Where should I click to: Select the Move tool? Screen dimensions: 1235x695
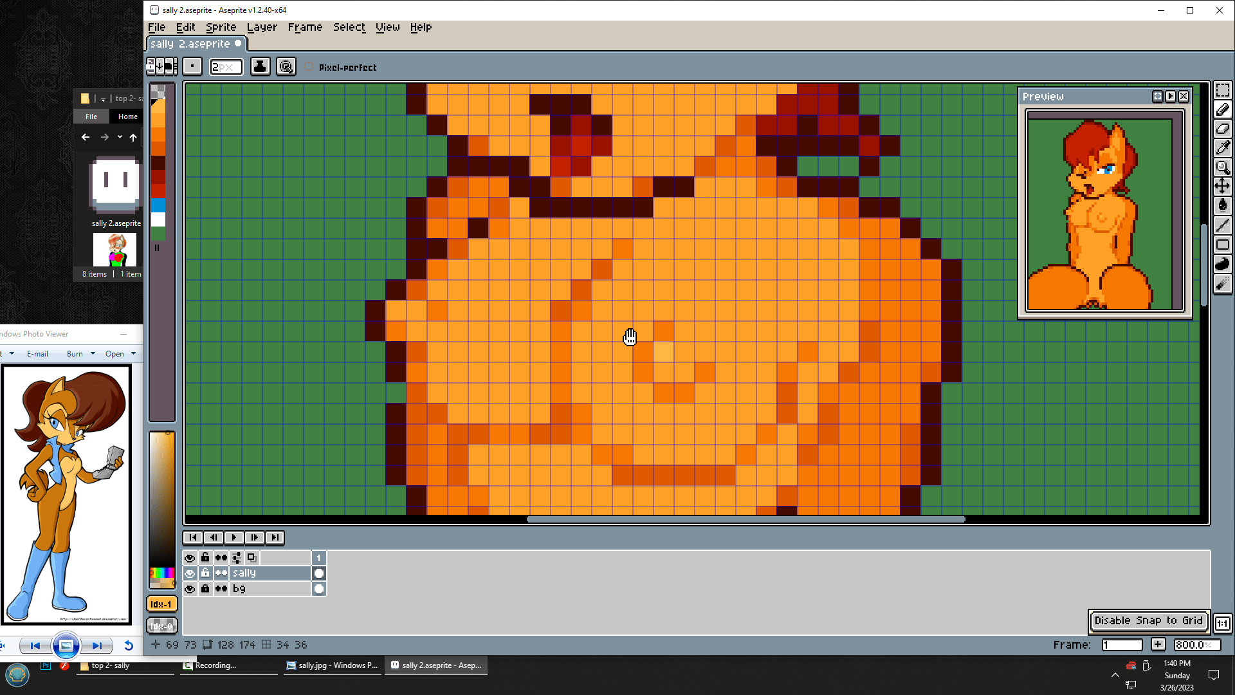click(x=1222, y=187)
